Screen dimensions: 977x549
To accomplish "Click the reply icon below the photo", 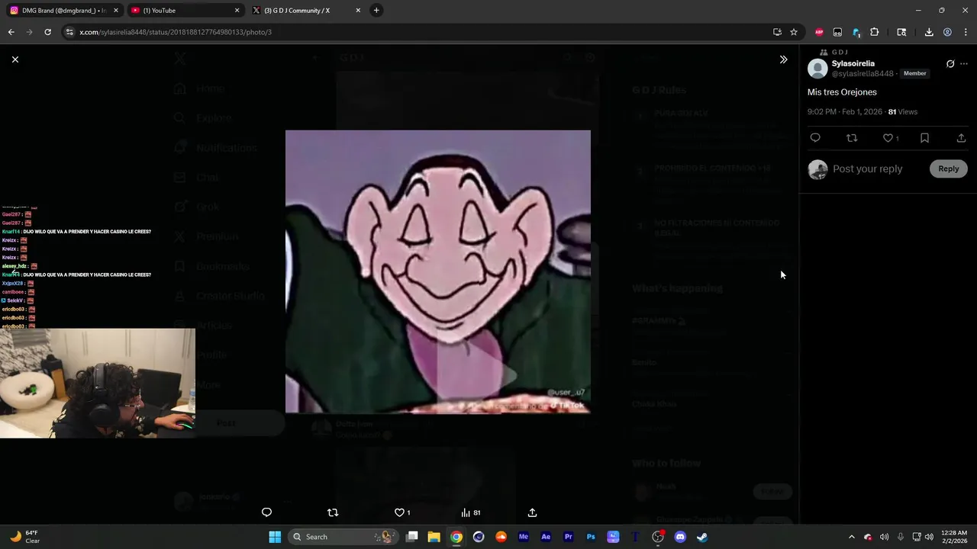I will 266,512.
